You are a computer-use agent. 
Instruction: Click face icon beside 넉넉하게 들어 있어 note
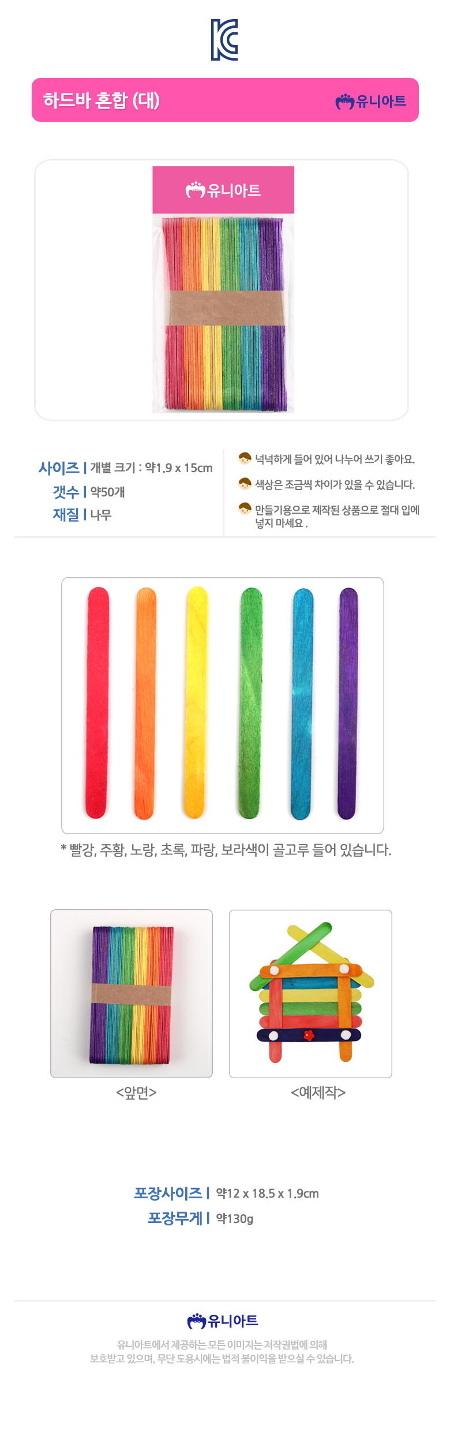[x=245, y=458]
